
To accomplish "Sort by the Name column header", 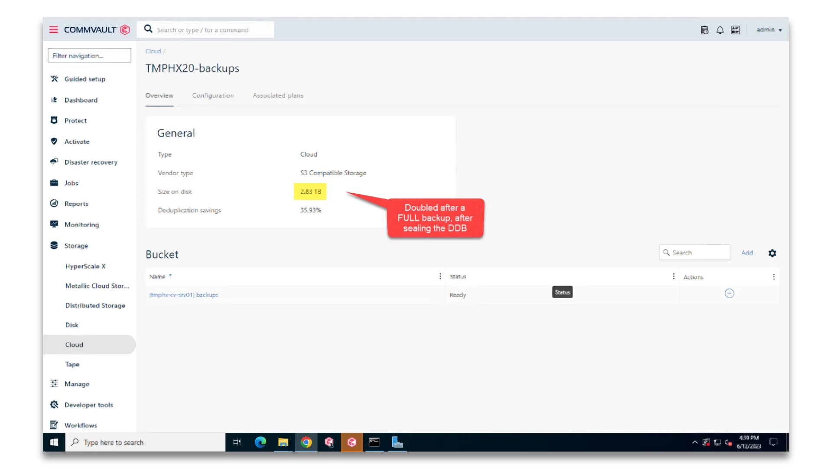I will click(x=157, y=276).
